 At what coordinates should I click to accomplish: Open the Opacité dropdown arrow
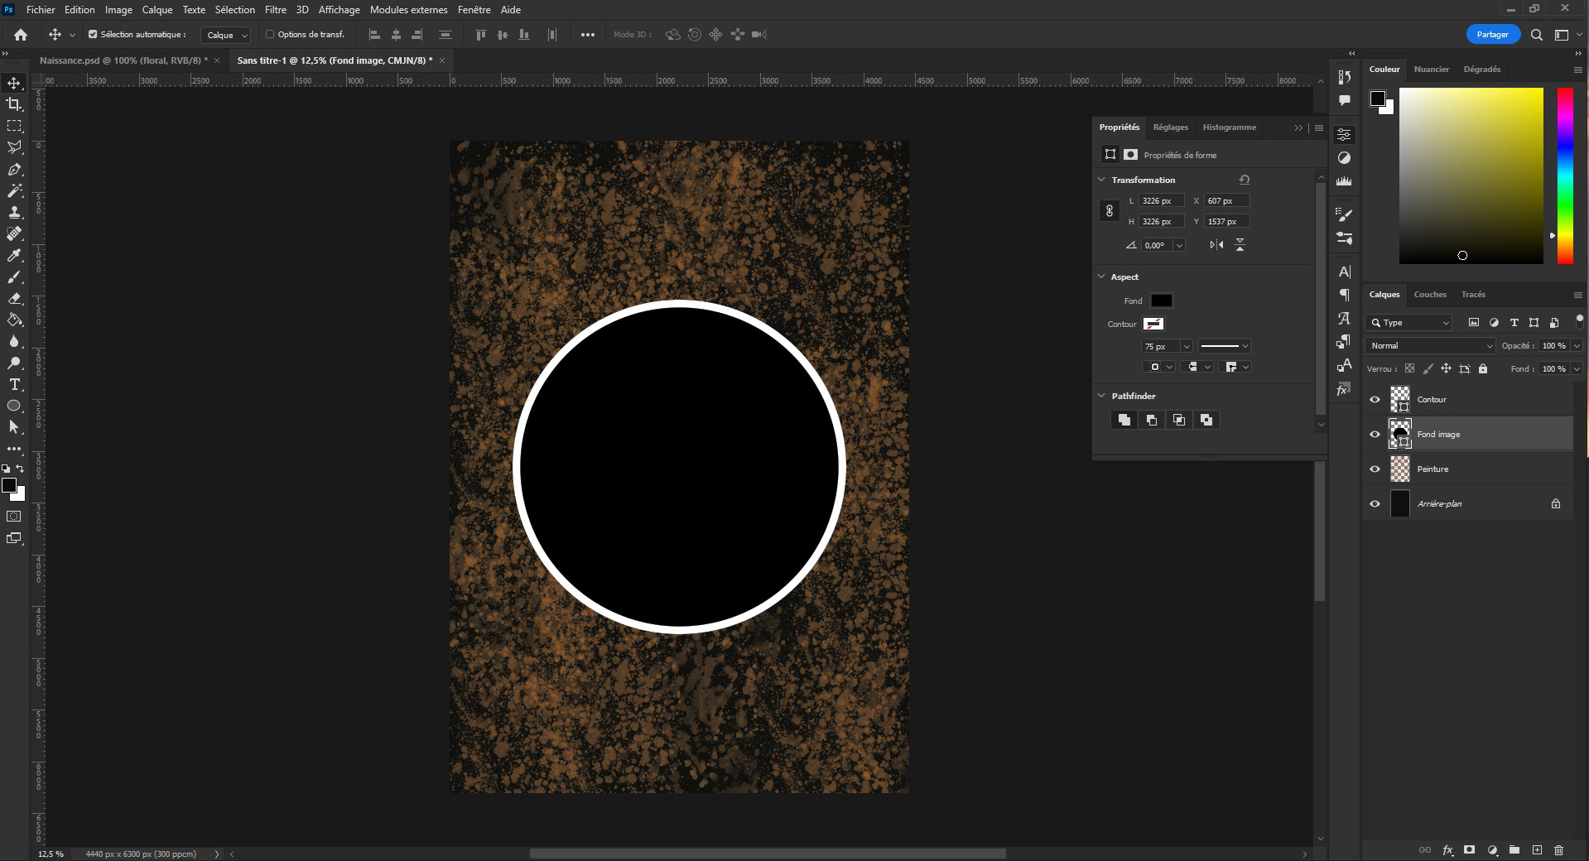point(1577,346)
